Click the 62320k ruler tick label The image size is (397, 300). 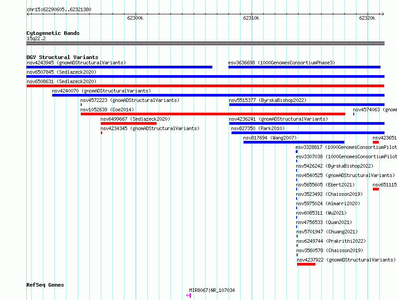pos(367,18)
